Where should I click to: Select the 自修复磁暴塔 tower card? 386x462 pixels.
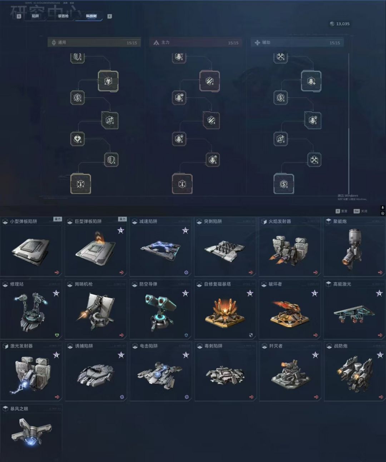tap(225, 309)
